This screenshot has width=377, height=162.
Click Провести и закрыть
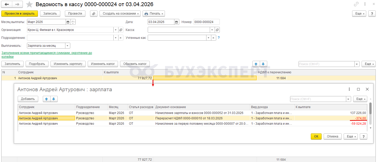click(19, 14)
